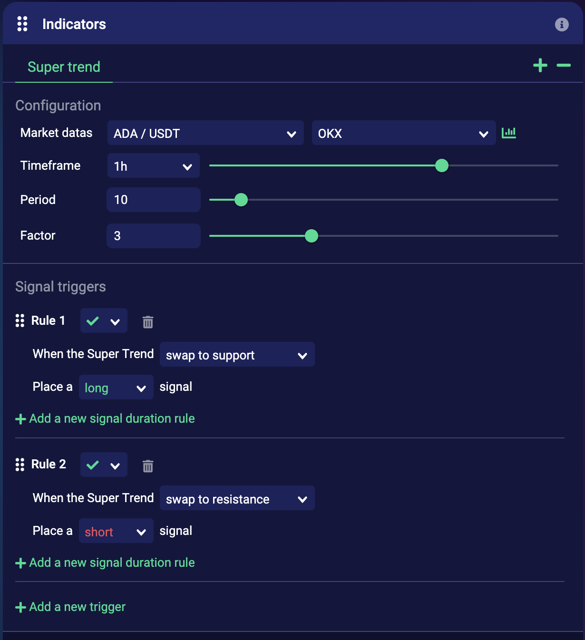Expand the 1h timeframe dropdown
585x640 pixels.
coord(153,166)
